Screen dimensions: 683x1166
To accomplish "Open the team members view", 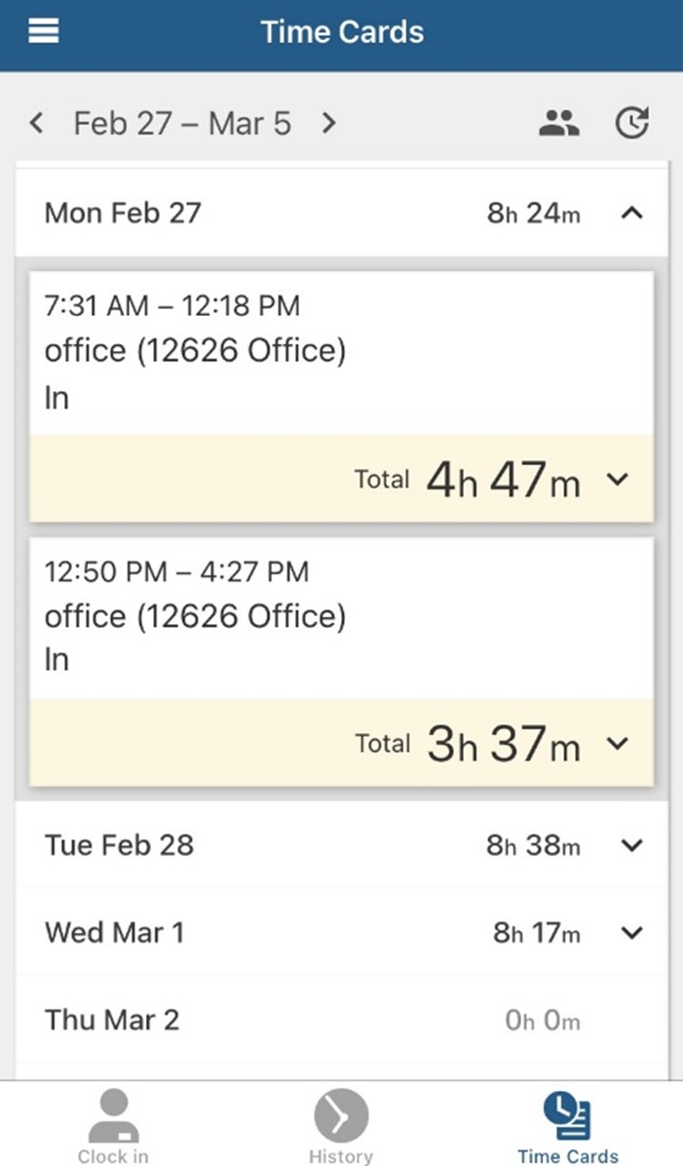I will 559,123.
